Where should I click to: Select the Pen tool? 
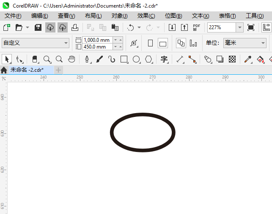tap(87, 59)
